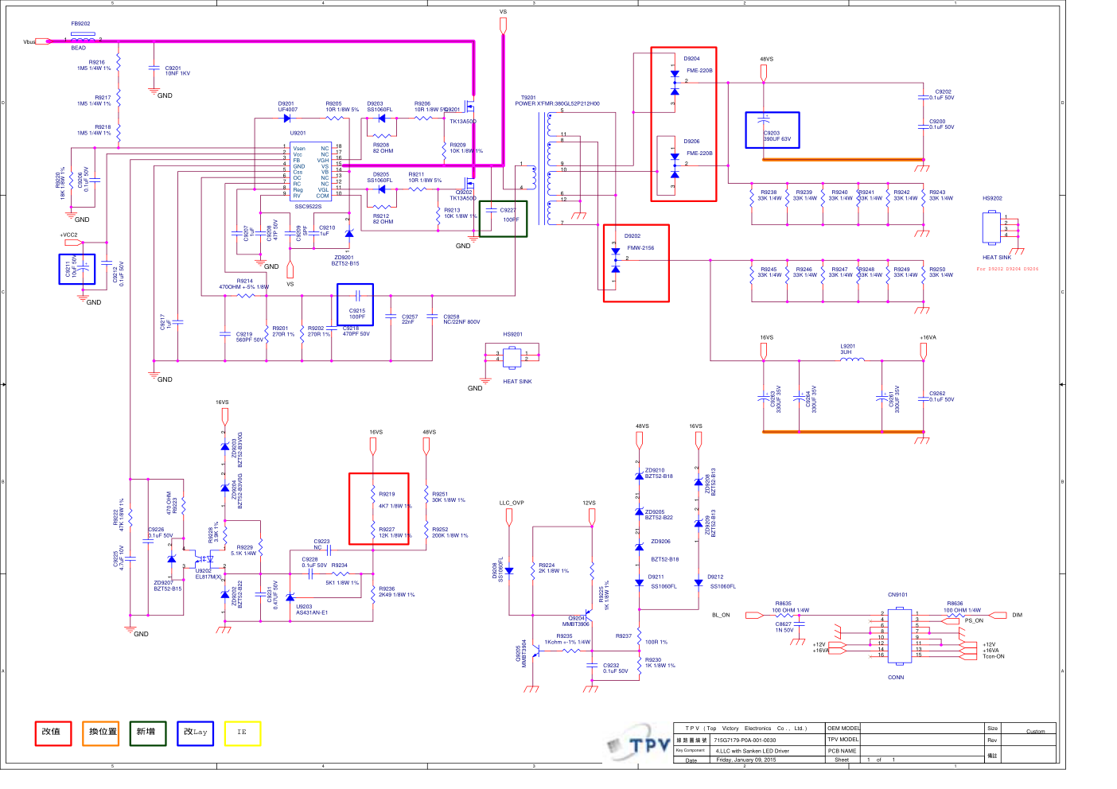Select the D9206 FME-220B dual diode

(675, 164)
